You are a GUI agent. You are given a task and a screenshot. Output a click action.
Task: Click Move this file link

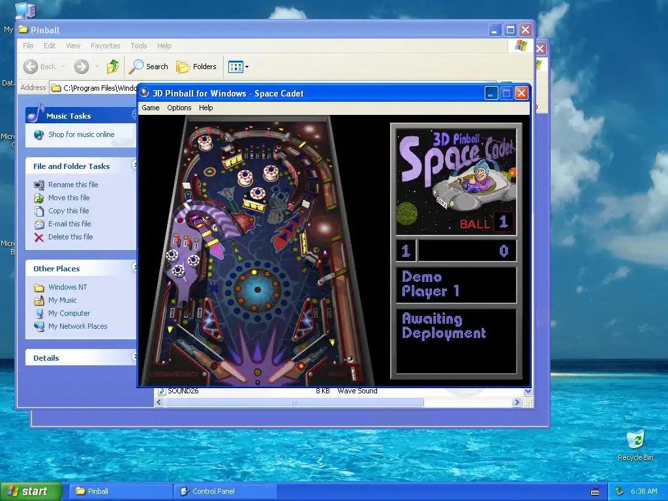68,198
